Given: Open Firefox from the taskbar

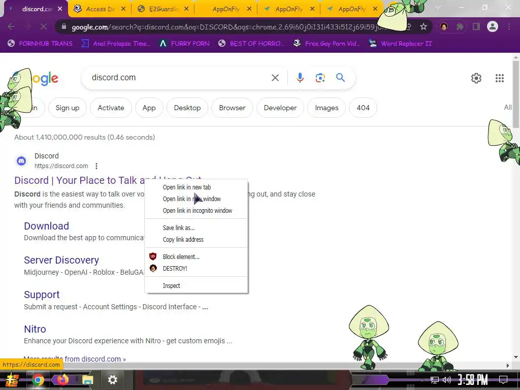Looking at the screenshot, I should [x=62, y=380].
